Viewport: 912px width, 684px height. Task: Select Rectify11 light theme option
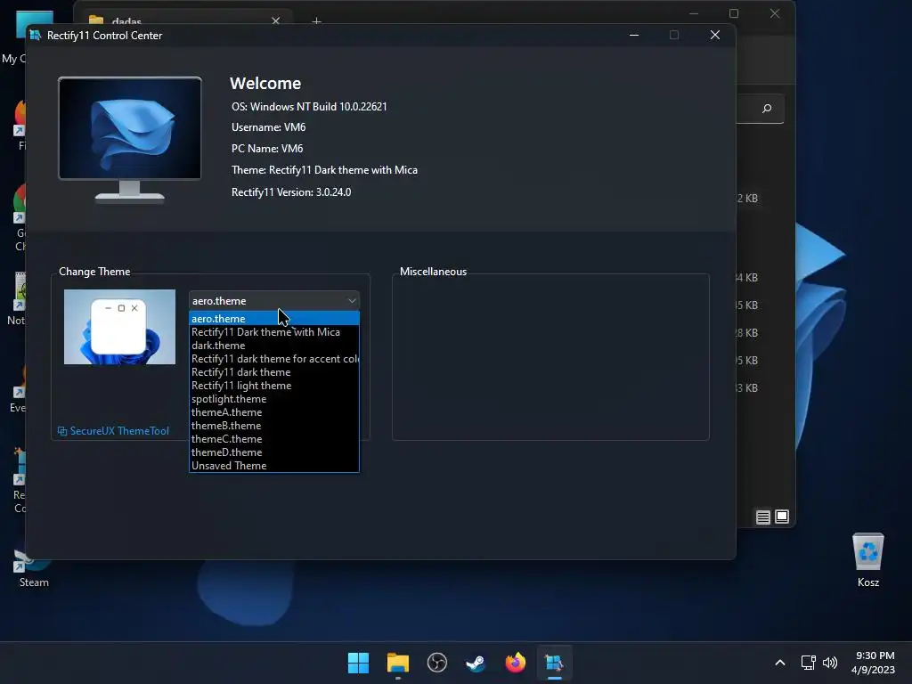pyautogui.click(x=274, y=386)
